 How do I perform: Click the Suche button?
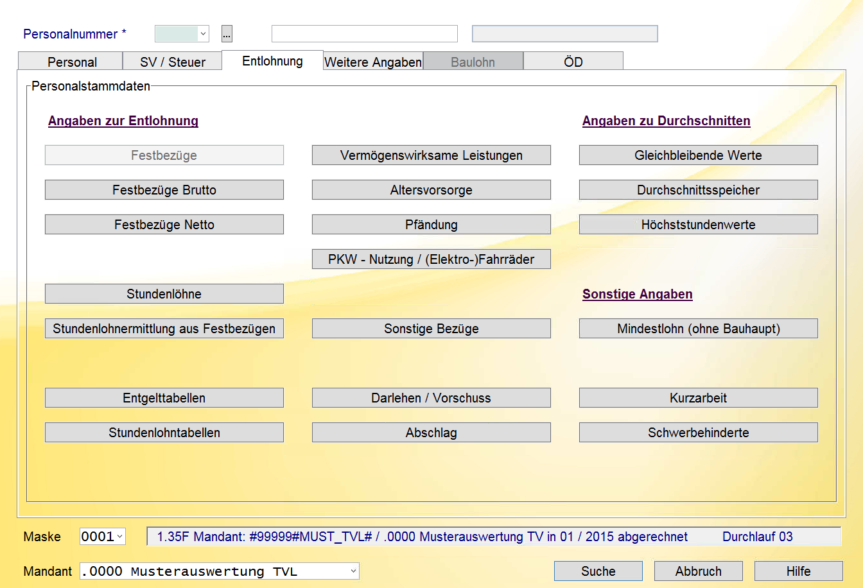click(x=598, y=571)
